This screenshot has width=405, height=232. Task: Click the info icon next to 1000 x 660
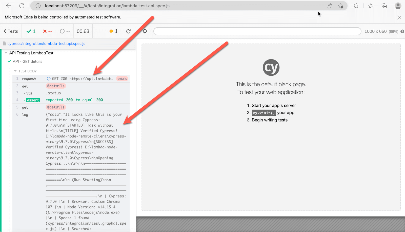coord(402,31)
